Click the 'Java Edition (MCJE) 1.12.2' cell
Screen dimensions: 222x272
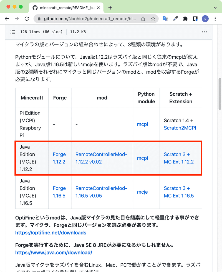[x=32, y=158]
